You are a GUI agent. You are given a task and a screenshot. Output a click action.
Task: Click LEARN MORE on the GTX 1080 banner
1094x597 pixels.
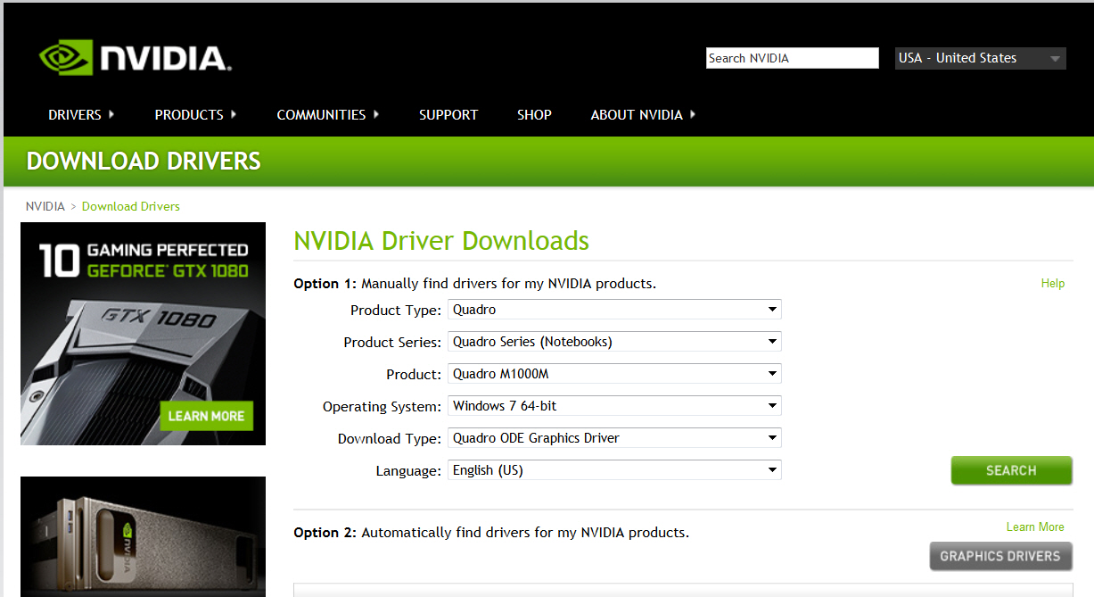pos(206,416)
